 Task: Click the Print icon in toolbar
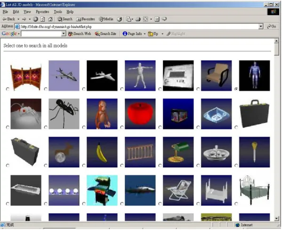pyautogui.click(x=138, y=19)
